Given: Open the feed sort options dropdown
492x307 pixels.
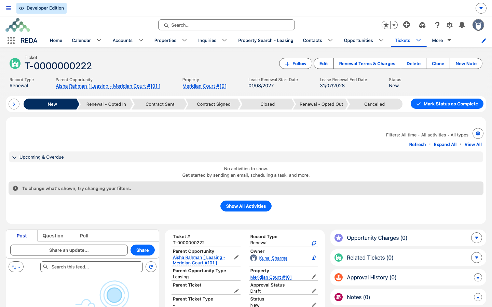Looking at the screenshot, I should coord(16,267).
